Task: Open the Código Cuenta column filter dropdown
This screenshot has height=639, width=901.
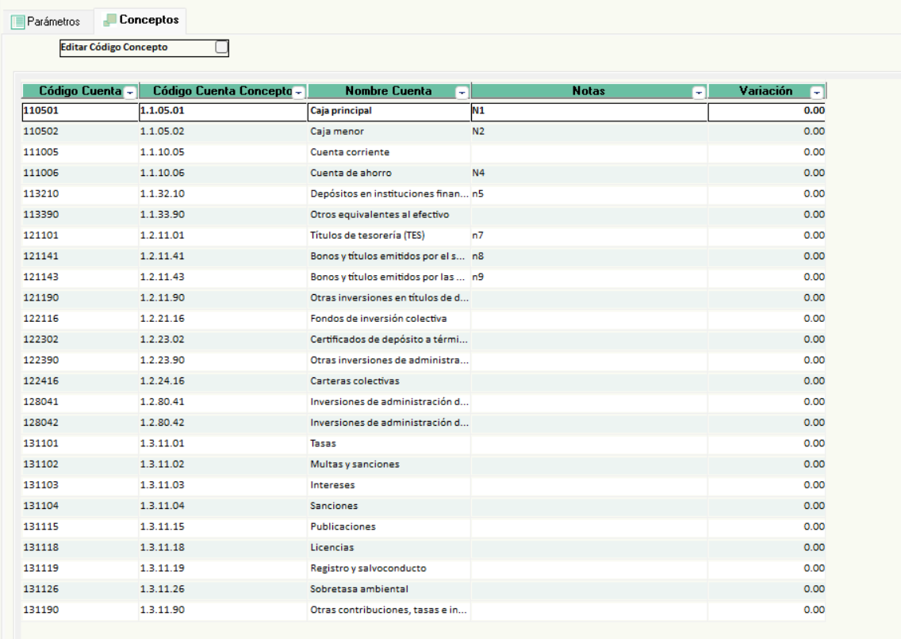Action: point(131,92)
